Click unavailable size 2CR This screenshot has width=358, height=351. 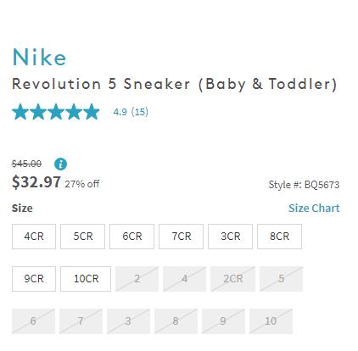pyautogui.click(x=233, y=279)
